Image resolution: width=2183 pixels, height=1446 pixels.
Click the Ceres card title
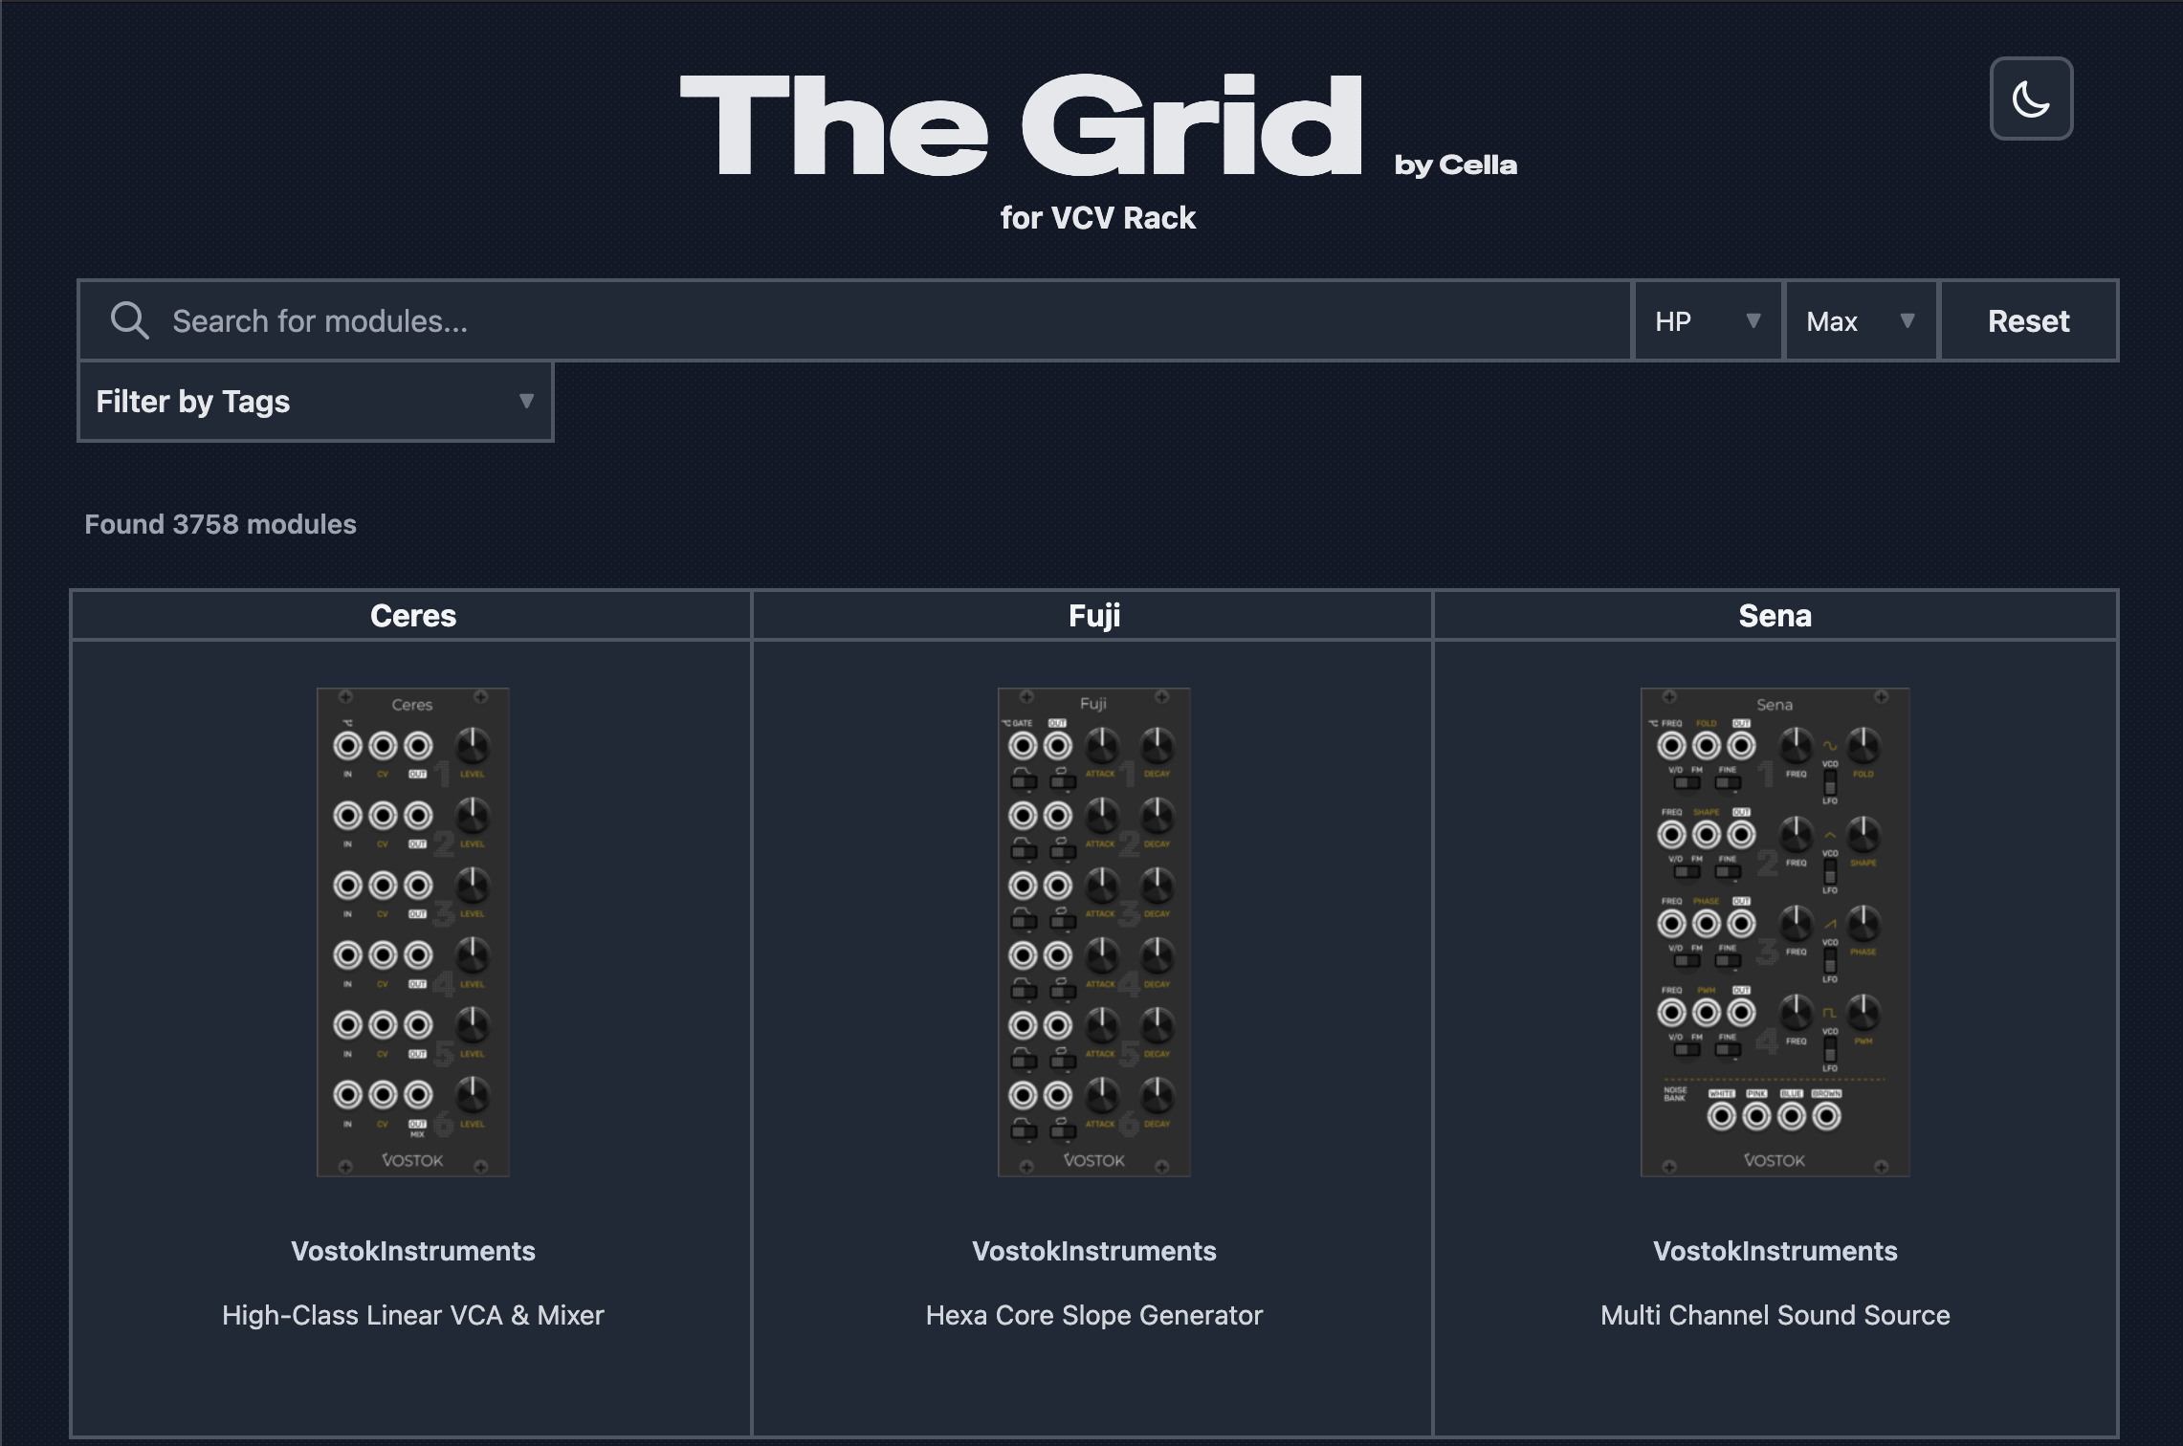412,616
